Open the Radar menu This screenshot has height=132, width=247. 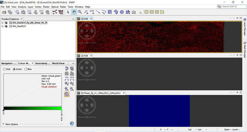[x=63, y=7]
